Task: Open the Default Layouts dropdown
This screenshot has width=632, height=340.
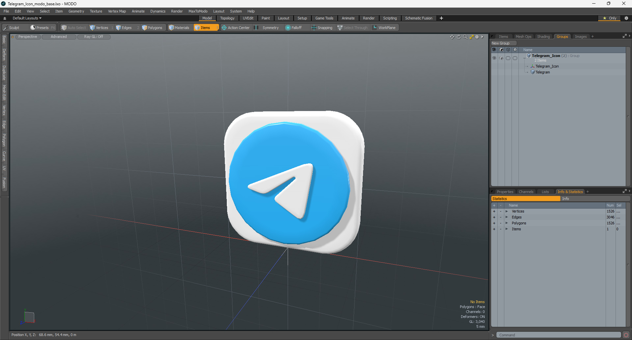Action: [27, 18]
